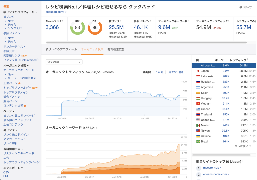Click the Vietnam flag icon

(198, 104)
